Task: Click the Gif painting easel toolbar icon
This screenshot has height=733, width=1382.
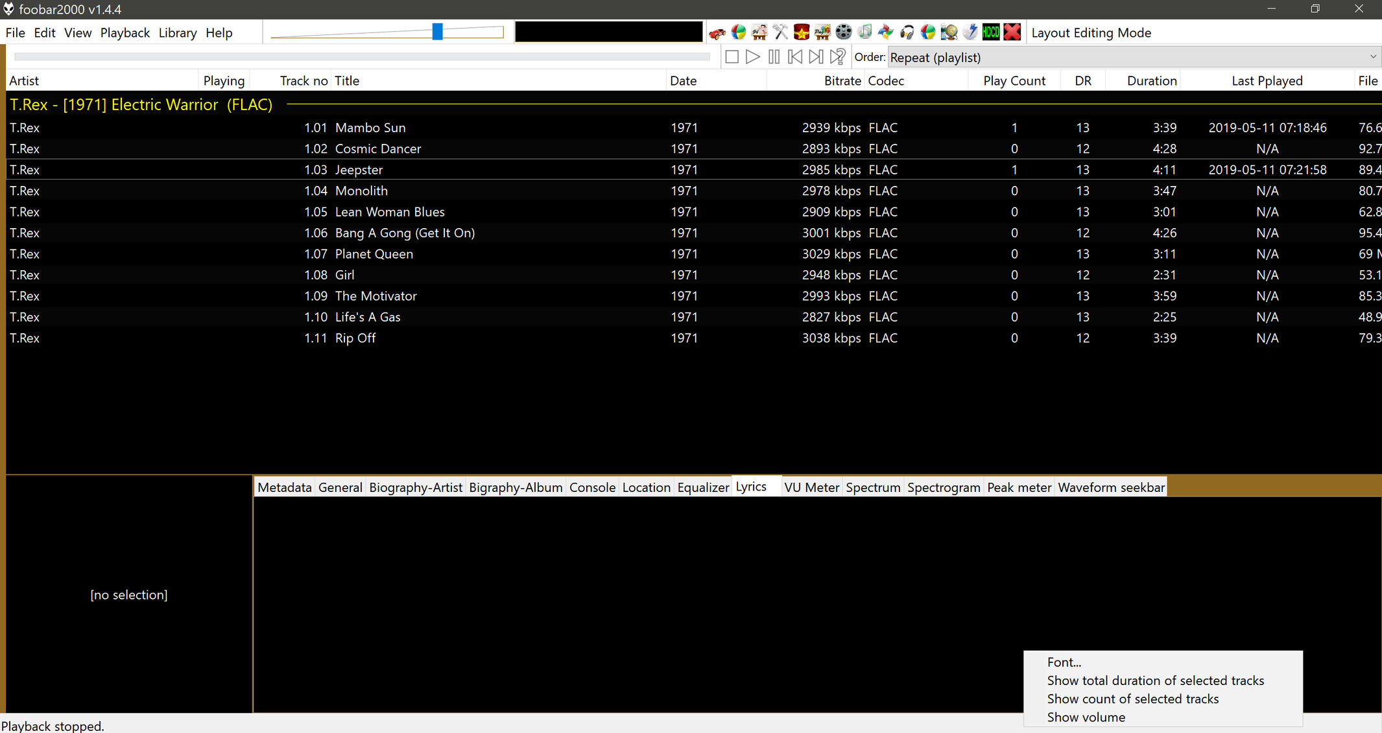Action: (x=759, y=32)
